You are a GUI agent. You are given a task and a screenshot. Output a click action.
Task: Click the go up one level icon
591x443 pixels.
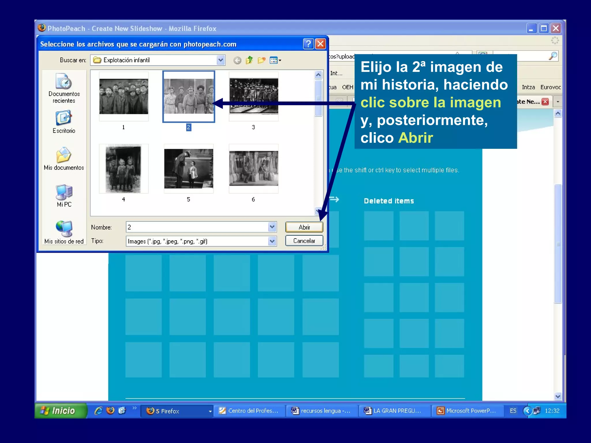click(249, 60)
